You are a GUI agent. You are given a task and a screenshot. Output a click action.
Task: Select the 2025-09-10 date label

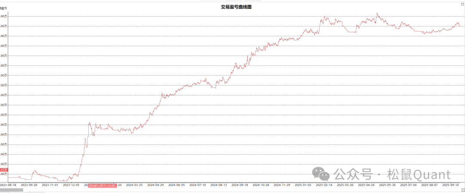(x=451, y=185)
